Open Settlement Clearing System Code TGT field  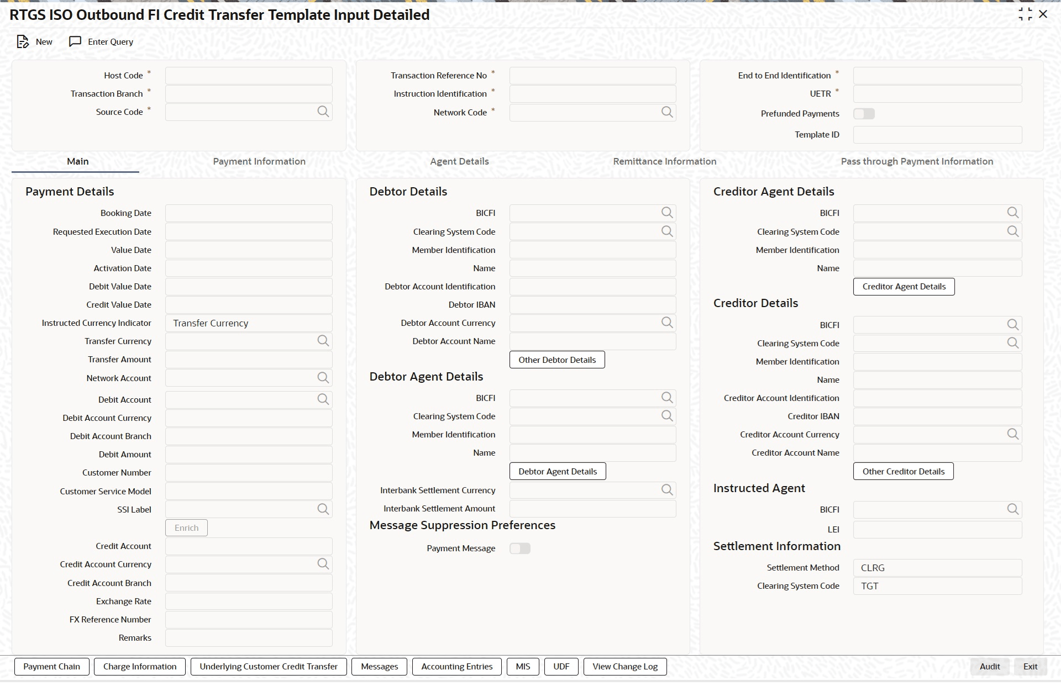coord(937,586)
